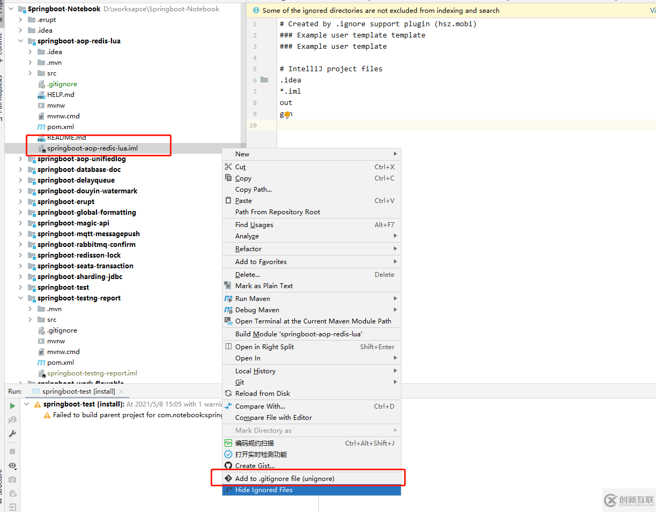
Task: Click the Maven pom.xml icon under springboot-aop-redis-lua
Action: pyautogui.click(x=41, y=127)
